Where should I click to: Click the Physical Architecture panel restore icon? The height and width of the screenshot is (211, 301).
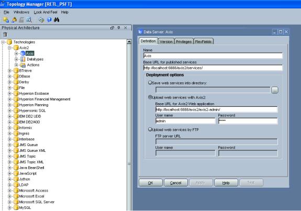click(x=112, y=28)
